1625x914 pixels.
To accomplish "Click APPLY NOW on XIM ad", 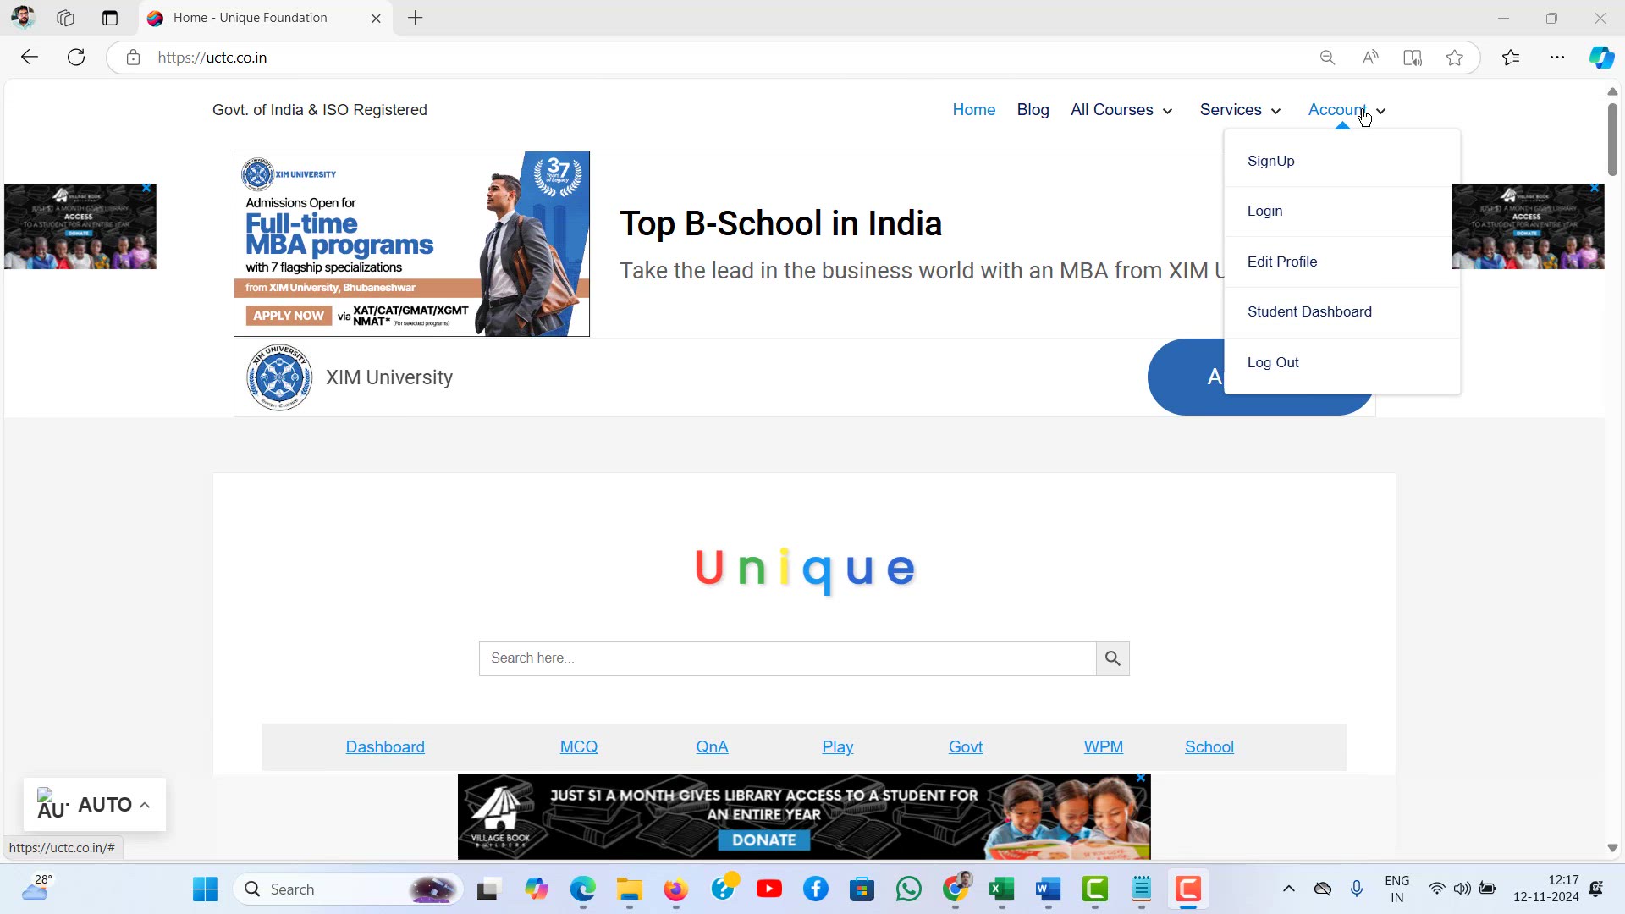I will click(289, 316).
